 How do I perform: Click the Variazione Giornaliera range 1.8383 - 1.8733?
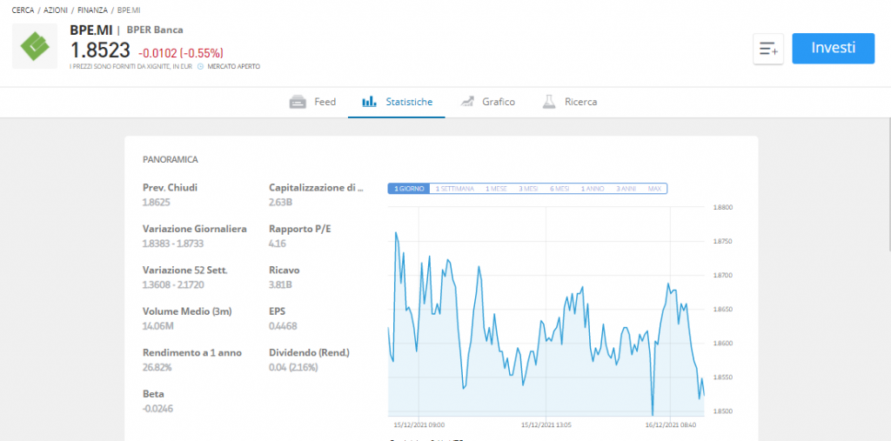pos(173,244)
